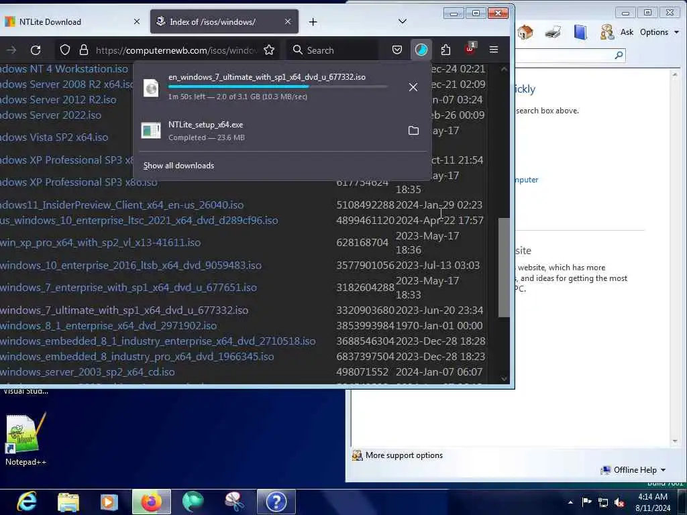This screenshot has width=687, height=515.
Task: Click windows_10_enterprise_2016_ltsb ISO link
Action: 131,266
